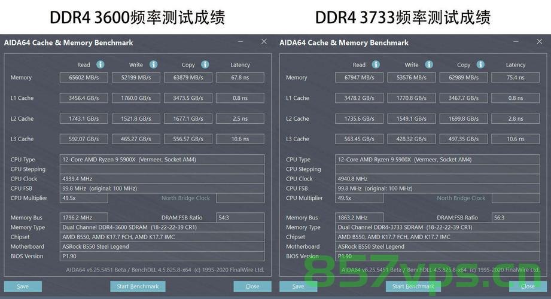This screenshot has width=551, height=299.
Task: Click Memory Bus field showing 1863.2 MHz
Action: point(359,218)
